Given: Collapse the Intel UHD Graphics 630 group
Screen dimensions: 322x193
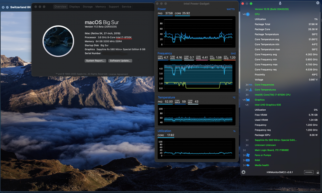Looking at the screenshot, I should 247,105.
